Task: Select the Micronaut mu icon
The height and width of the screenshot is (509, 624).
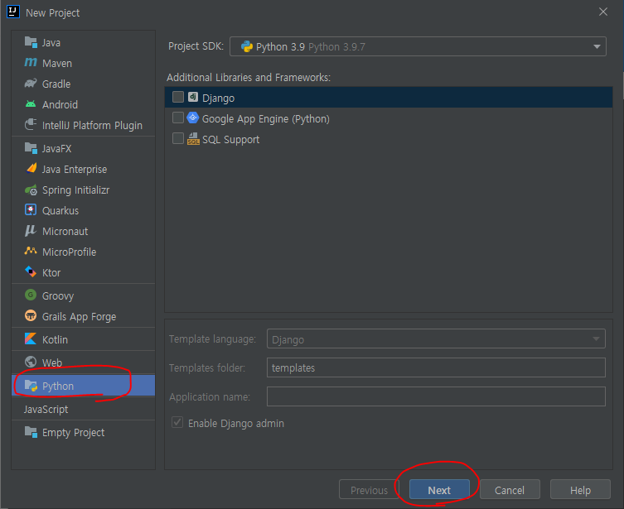Action: (30, 231)
